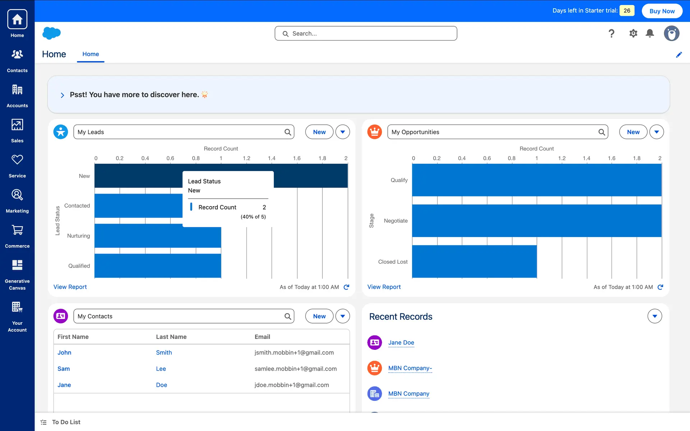Viewport: 690px width, 431px height.
Task: Open the Recent Records dropdown menu
Action: pyautogui.click(x=654, y=316)
